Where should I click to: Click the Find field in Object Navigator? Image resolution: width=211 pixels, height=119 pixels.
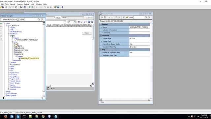tap(31, 20)
